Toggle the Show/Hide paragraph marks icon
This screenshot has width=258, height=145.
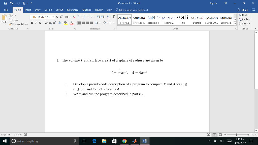(x=113, y=17)
